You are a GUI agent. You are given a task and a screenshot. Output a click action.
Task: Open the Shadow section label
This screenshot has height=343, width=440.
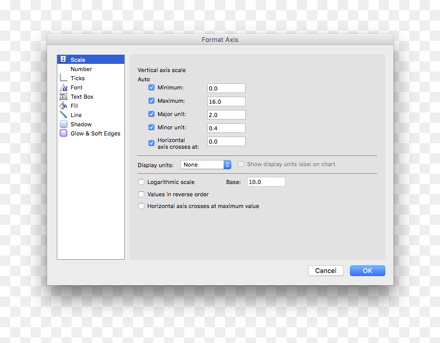click(x=81, y=124)
